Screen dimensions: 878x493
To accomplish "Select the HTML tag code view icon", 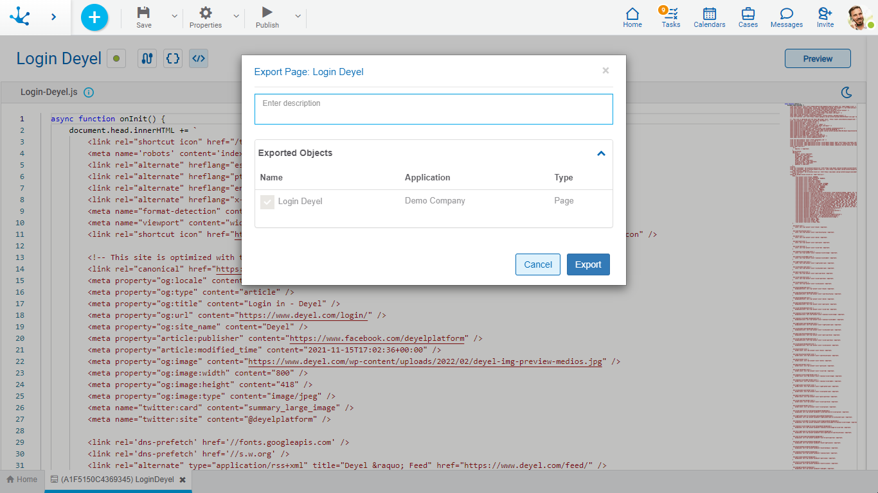I will coord(199,58).
